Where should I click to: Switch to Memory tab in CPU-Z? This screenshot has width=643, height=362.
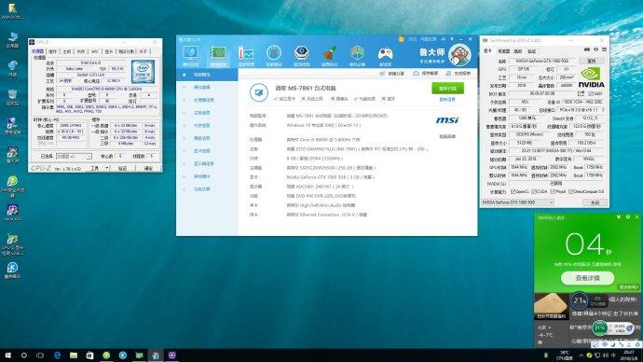81,51
